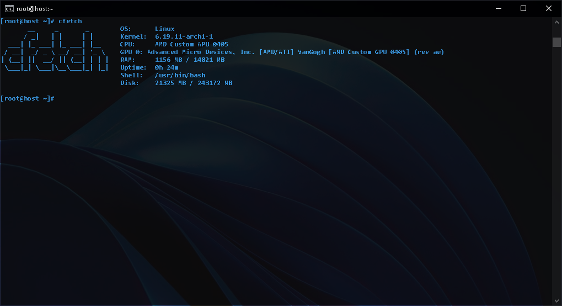Image resolution: width=562 pixels, height=306 pixels.
Task: Close the terminal window
Action: pos(548,8)
